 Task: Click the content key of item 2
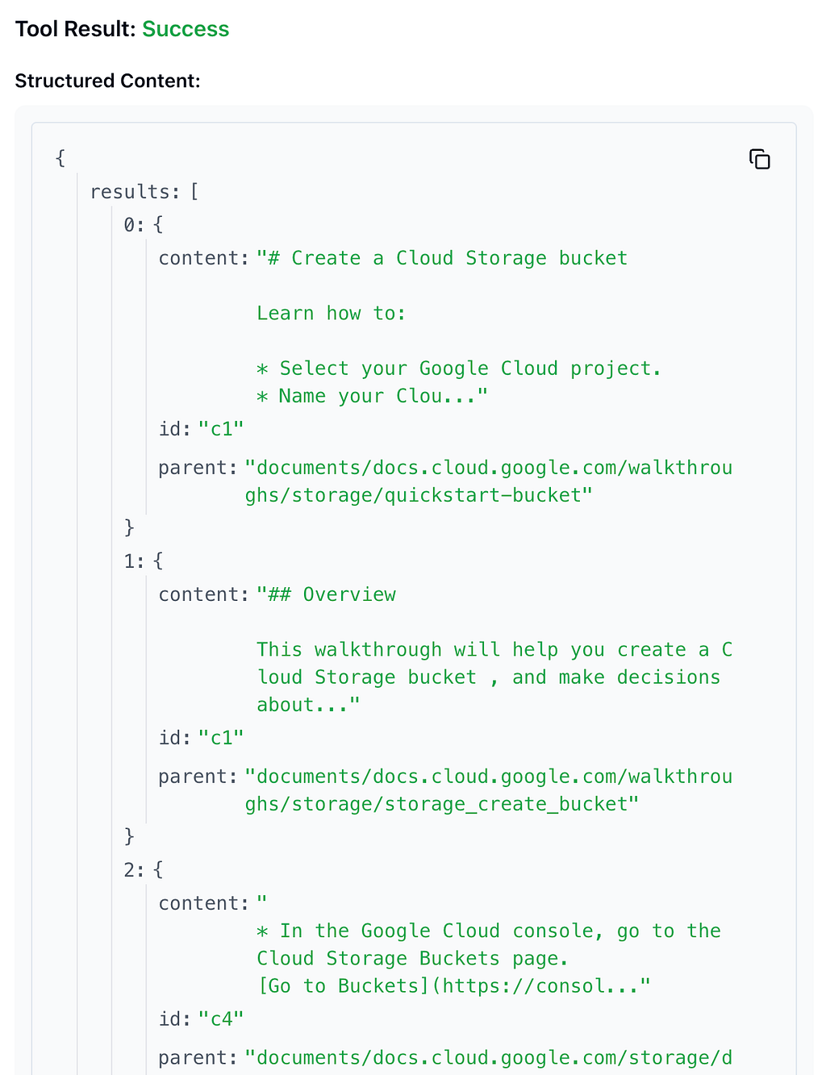(x=203, y=903)
